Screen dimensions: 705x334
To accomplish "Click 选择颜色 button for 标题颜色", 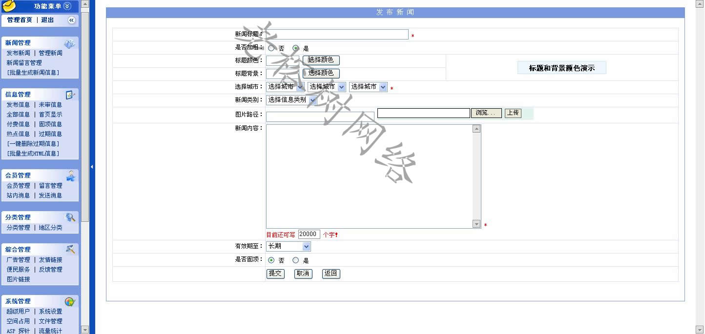I will tap(321, 60).
